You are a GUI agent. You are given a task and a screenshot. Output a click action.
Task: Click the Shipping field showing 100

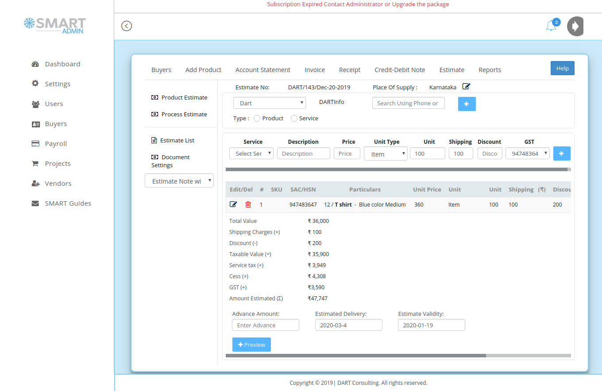(x=461, y=153)
